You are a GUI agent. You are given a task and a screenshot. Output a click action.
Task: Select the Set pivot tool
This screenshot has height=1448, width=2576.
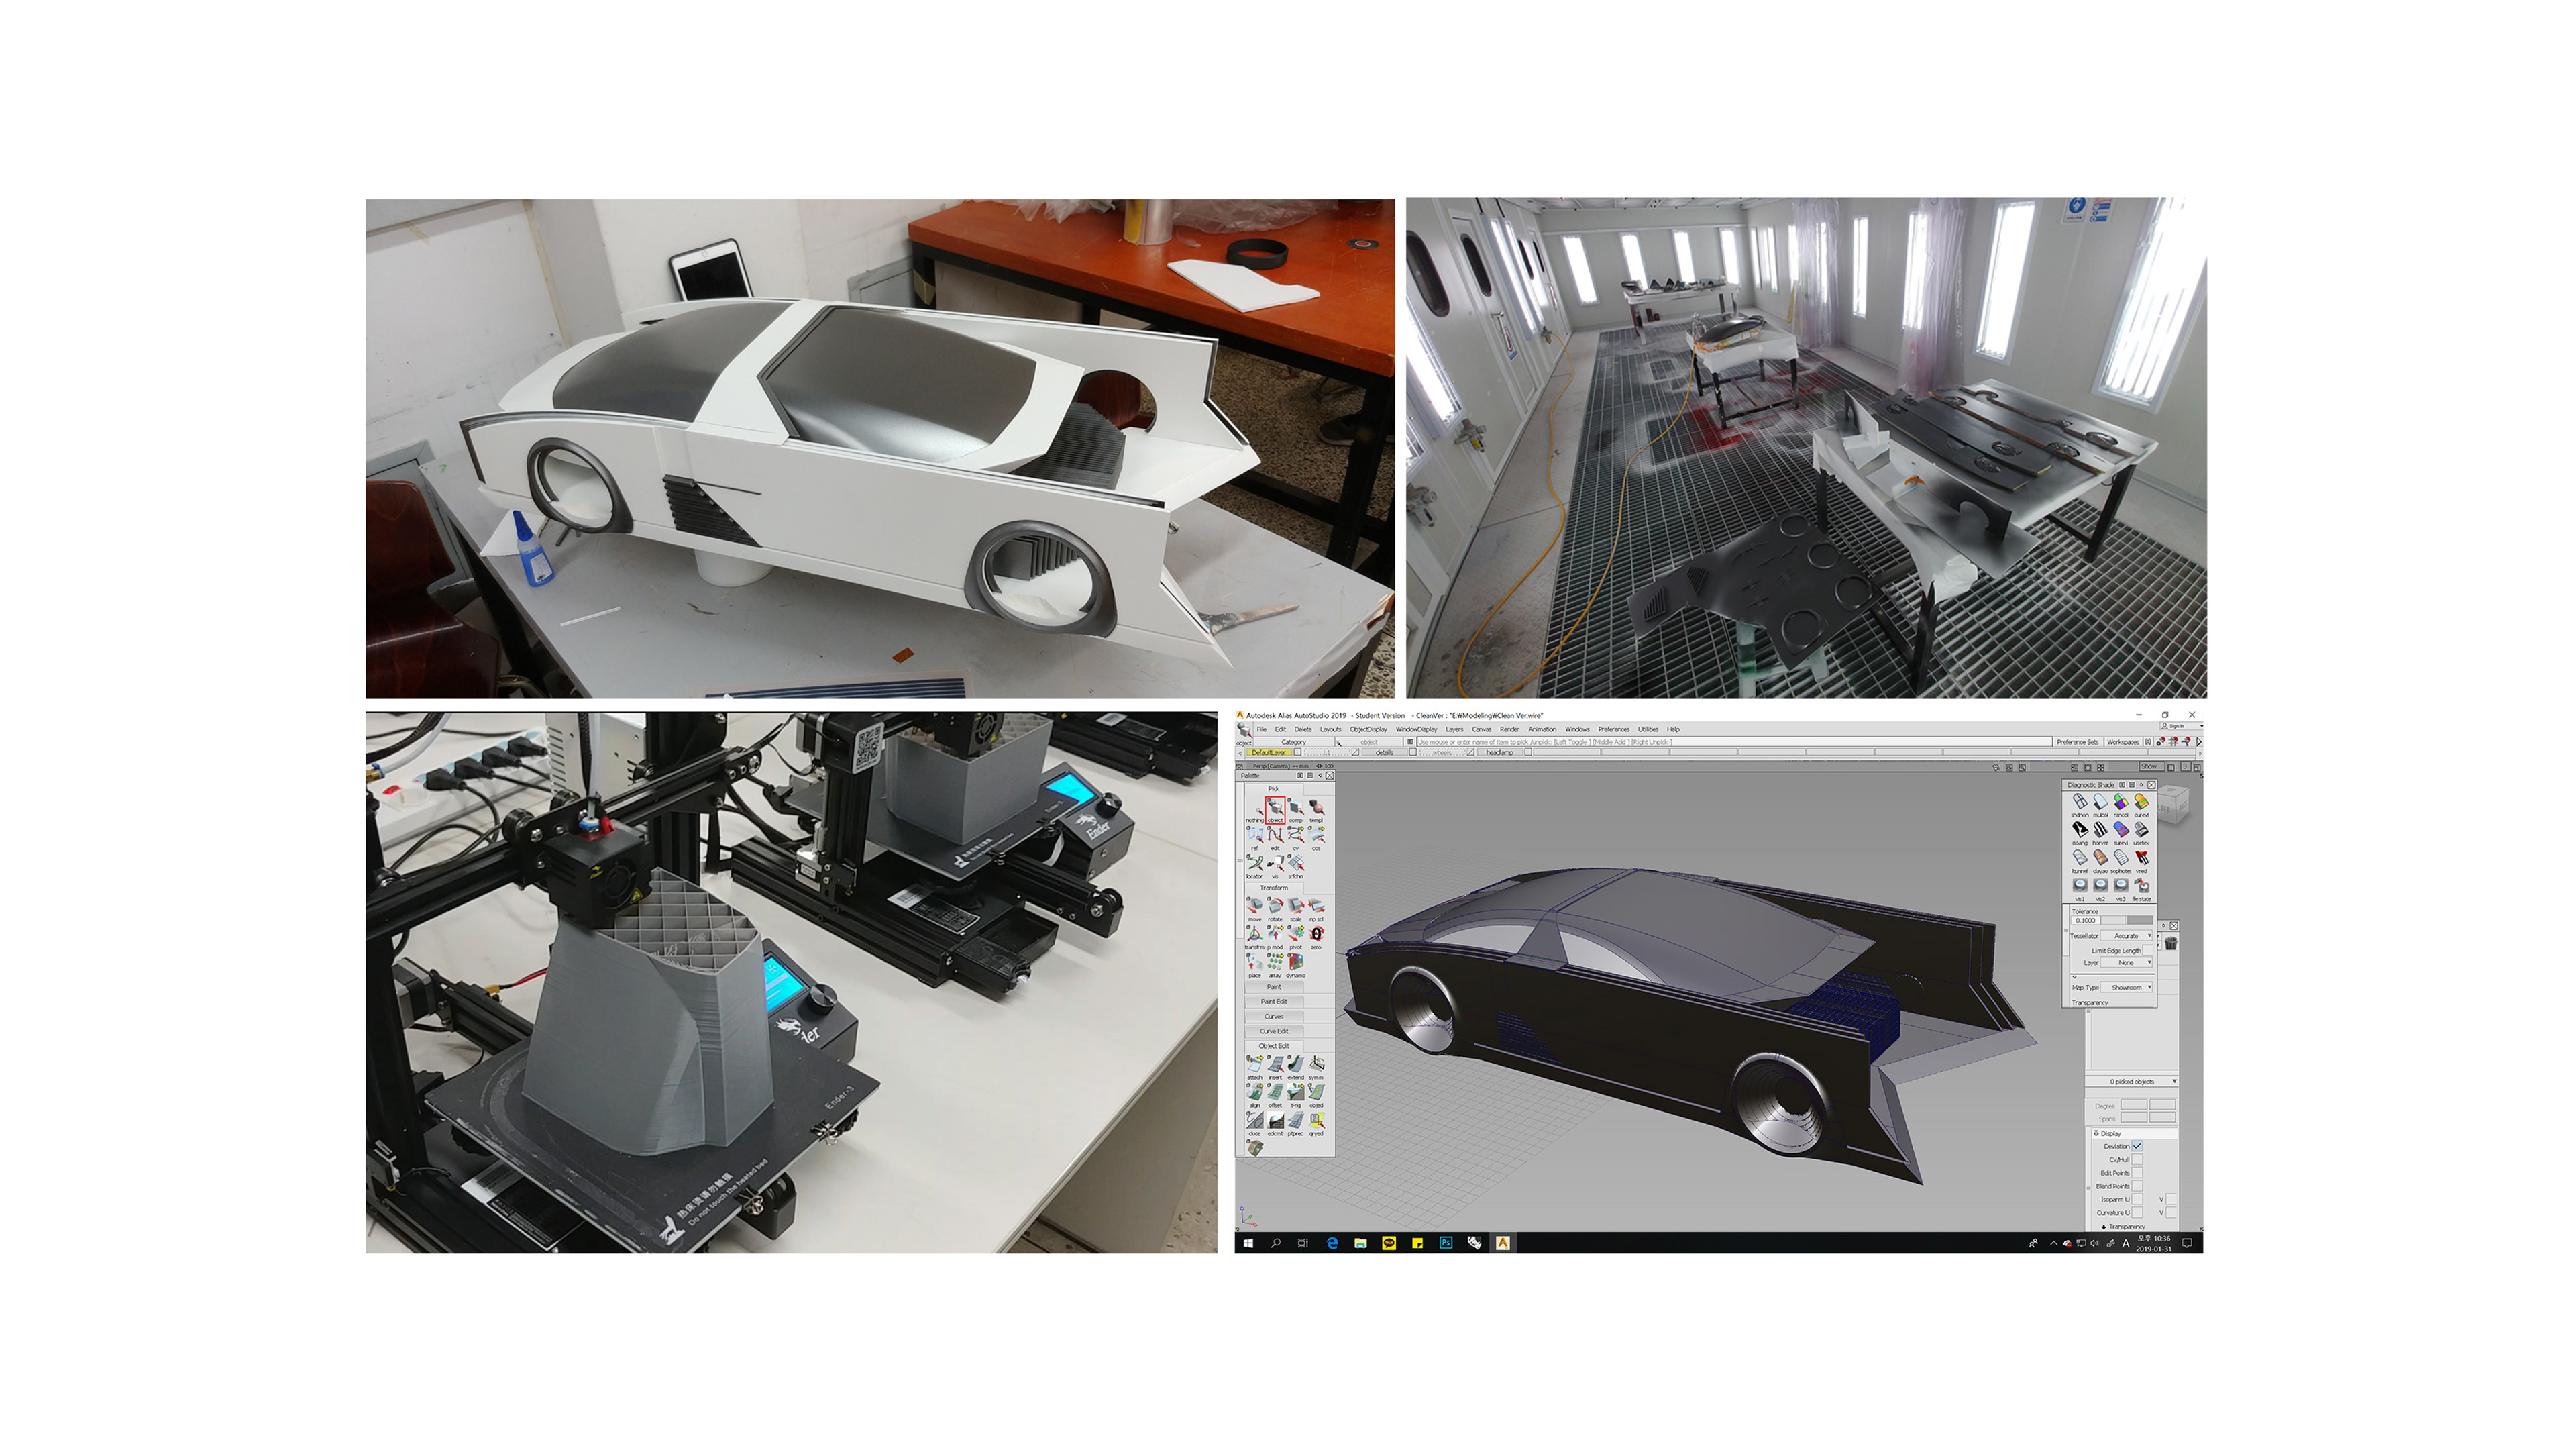pyautogui.click(x=1295, y=935)
